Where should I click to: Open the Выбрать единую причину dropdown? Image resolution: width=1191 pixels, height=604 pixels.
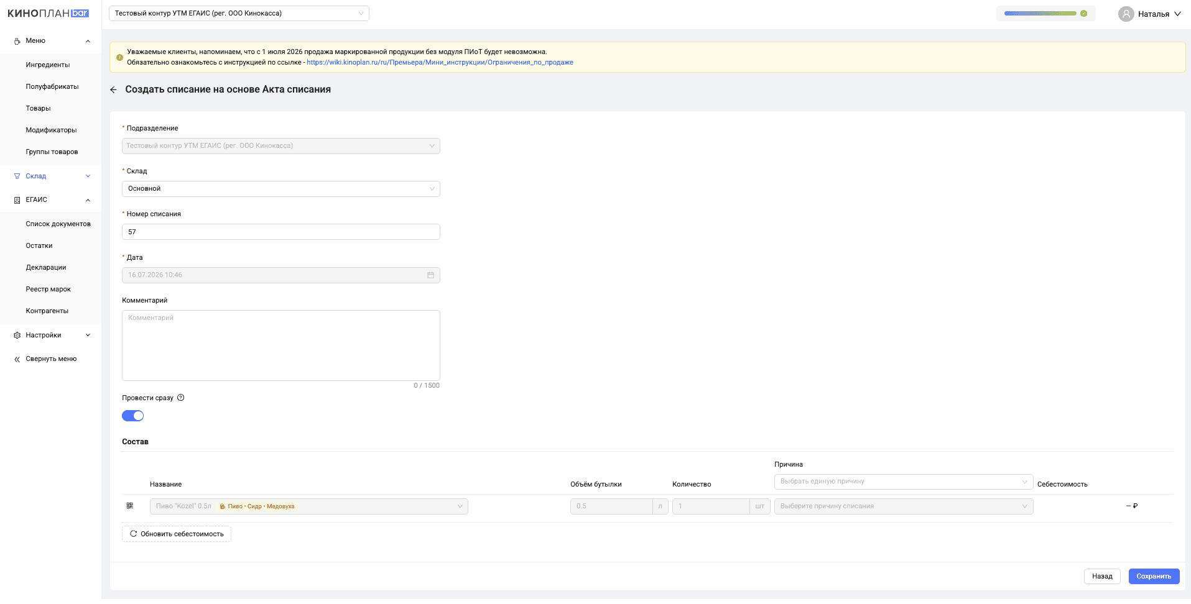pos(904,482)
